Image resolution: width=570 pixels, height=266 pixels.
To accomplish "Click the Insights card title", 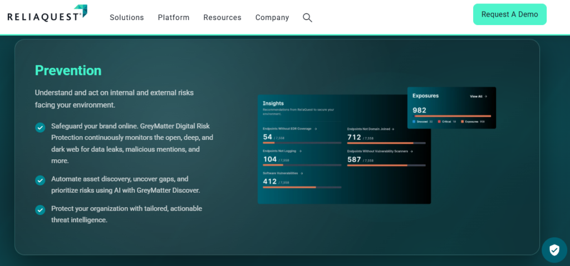I will point(273,103).
